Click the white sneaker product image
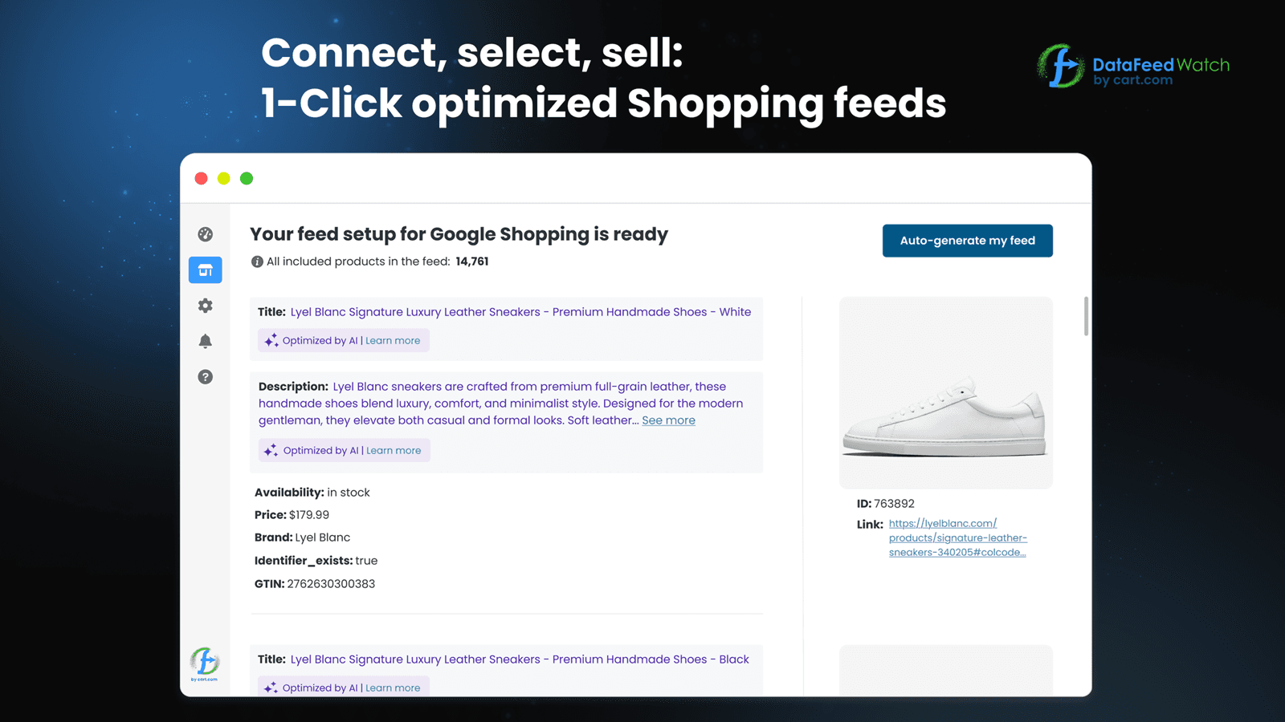This screenshot has width=1285, height=722. pos(945,392)
